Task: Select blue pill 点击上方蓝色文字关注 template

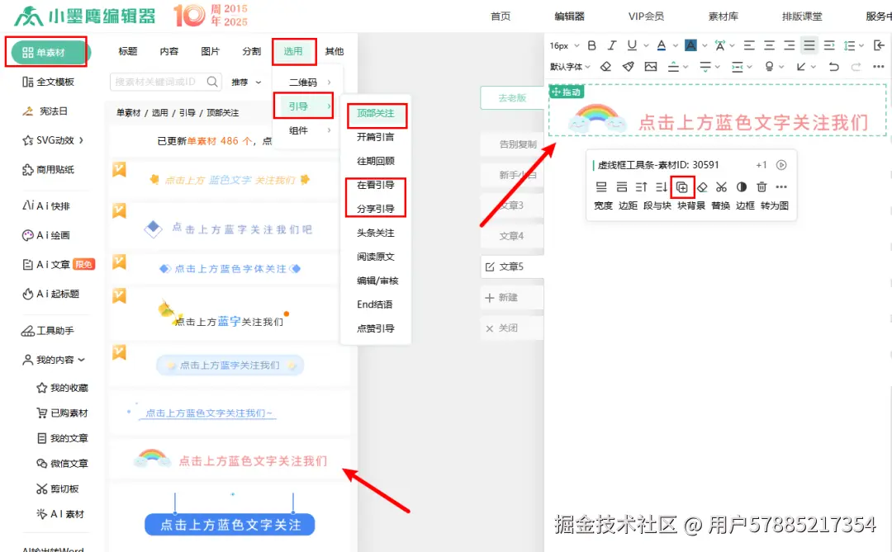Action: pyautogui.click(x=230, y=524)
